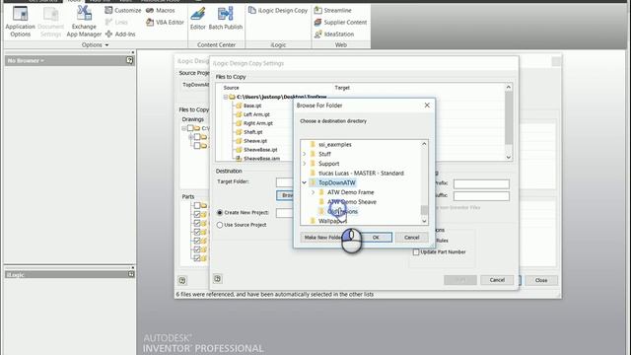Image resolution: width=631 pixels, height=355 pixels.
Task: Click folder tree scrollbar down arrow
Action: pos(424,221)
